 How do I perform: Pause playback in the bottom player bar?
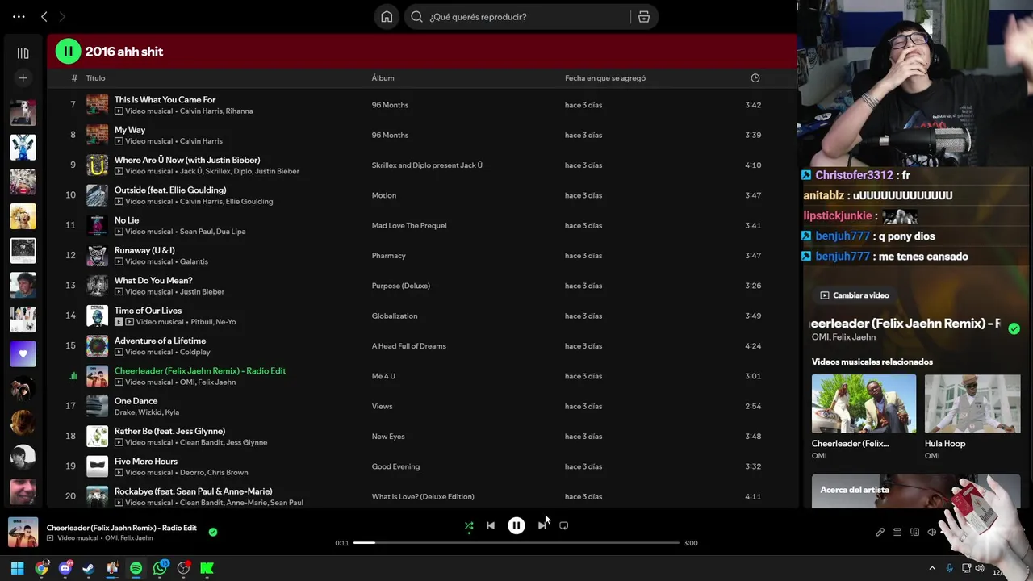(516, 525)
